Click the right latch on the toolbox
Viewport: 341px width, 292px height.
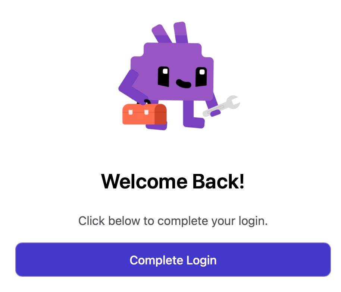[x=146, y=112]
